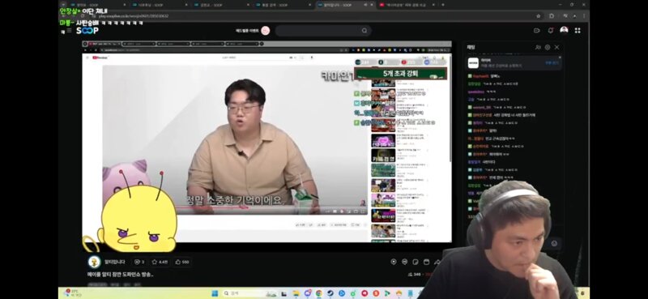The width and height of the screenshot is (648, 299).
Task: Open the user profile avatar menu
Action: (564, 30)
